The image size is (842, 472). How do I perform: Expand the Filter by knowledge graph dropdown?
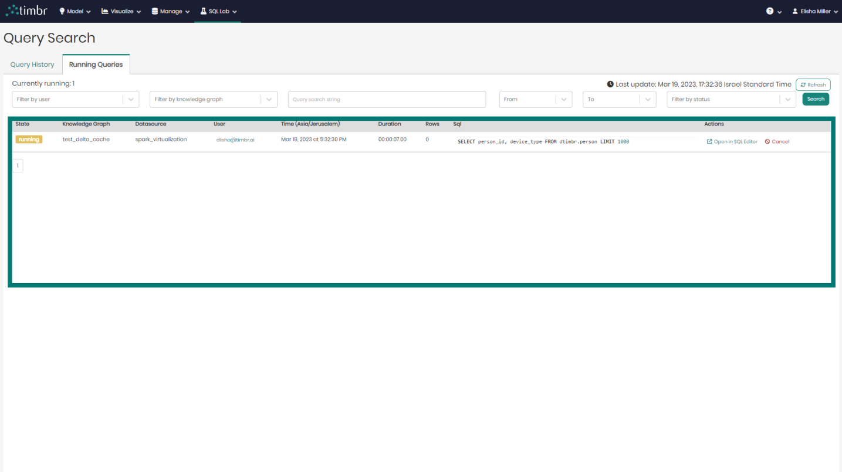click(x=213, y=99)
